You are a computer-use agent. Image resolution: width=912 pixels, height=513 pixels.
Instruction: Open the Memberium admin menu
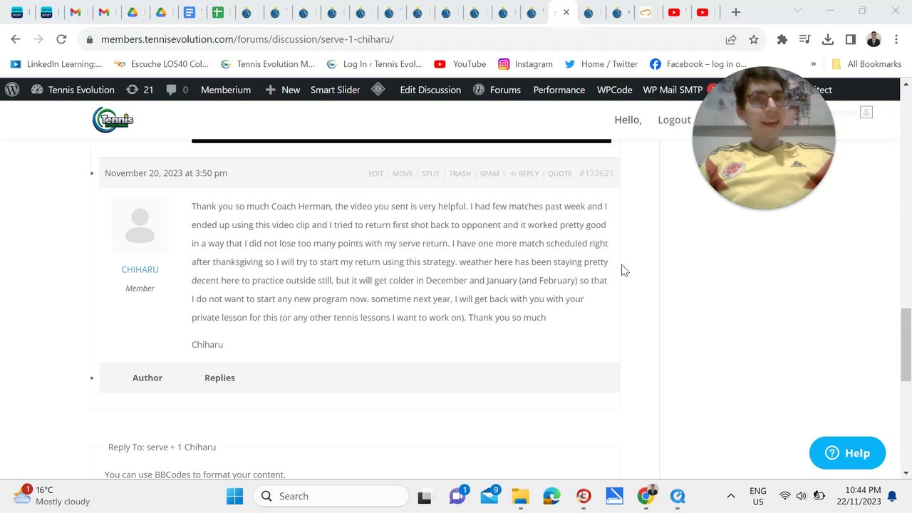tap(225, 89)
